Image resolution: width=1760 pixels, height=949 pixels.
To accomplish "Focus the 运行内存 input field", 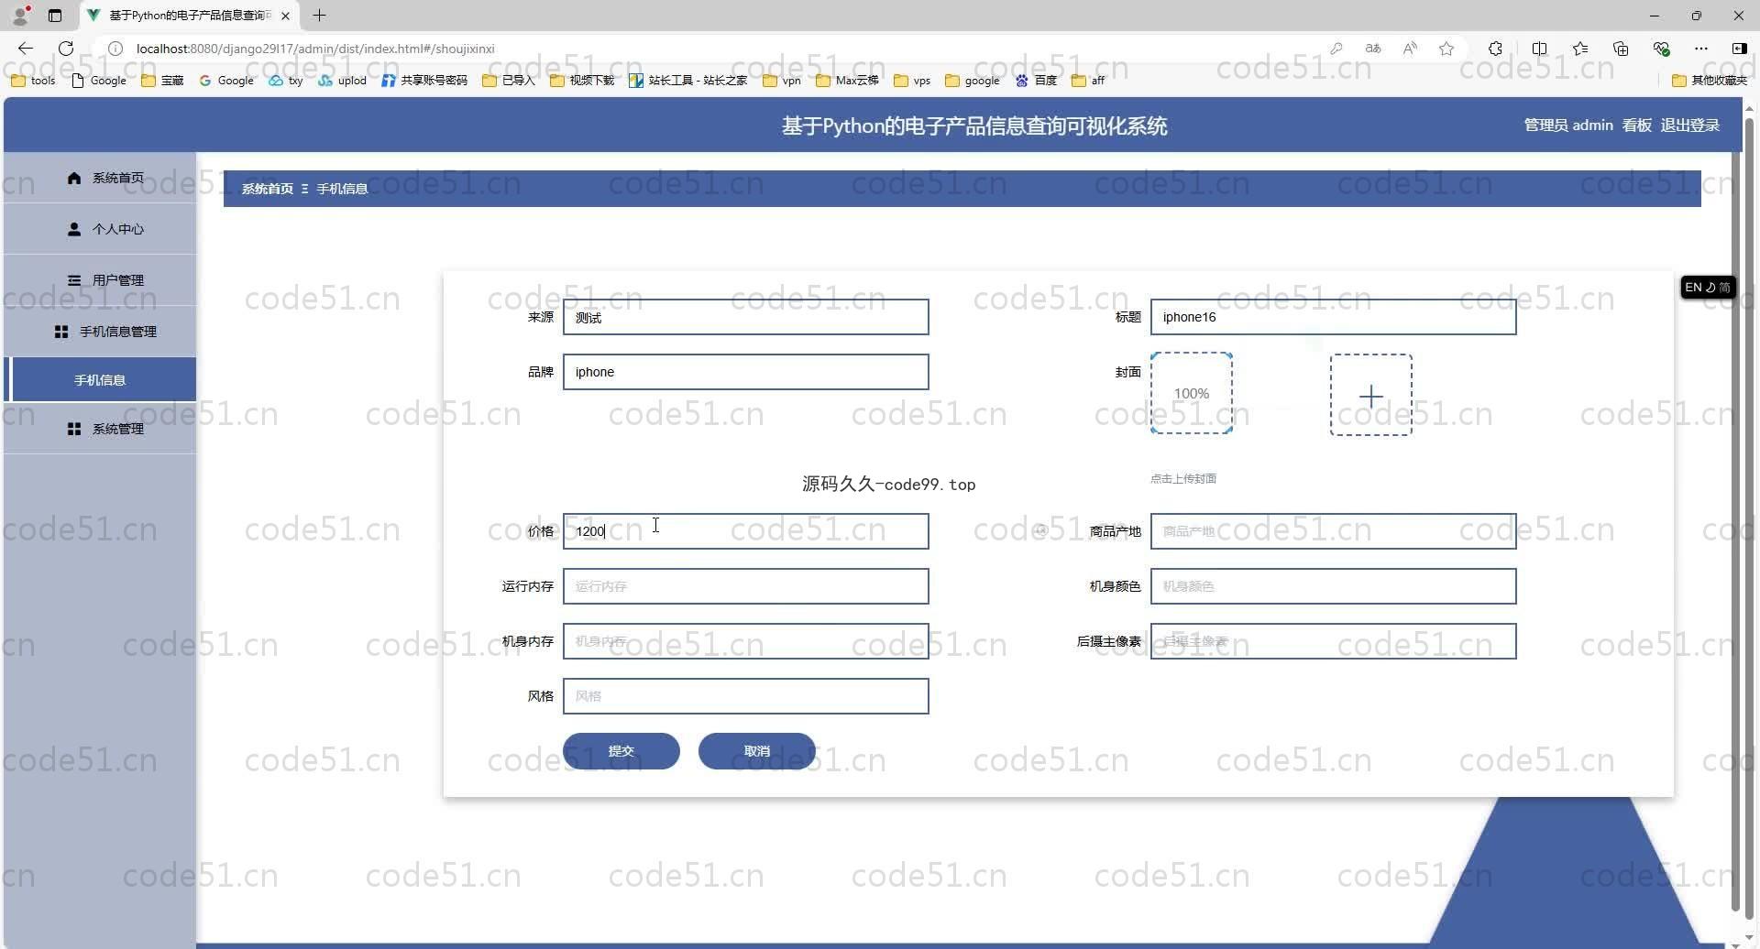I will [745, 586].
